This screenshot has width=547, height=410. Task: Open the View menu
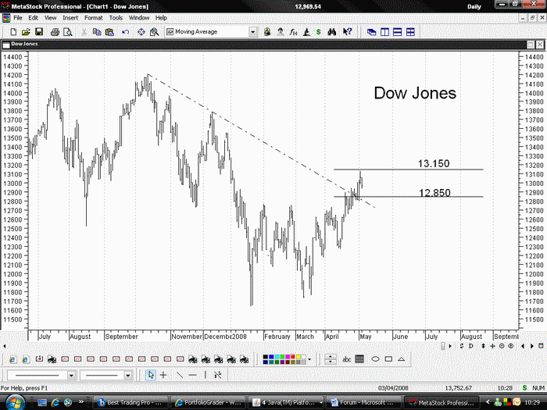50,18
